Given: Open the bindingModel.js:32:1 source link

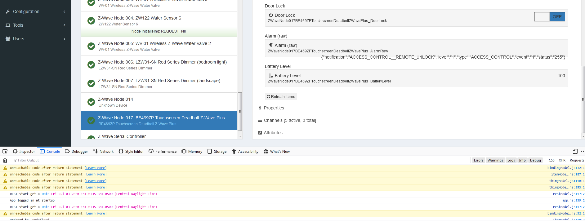Looking at the screenshot, I should point(565,168).
